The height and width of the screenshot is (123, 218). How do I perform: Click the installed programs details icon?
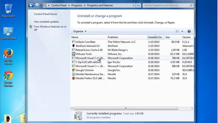tap(78, 115)
